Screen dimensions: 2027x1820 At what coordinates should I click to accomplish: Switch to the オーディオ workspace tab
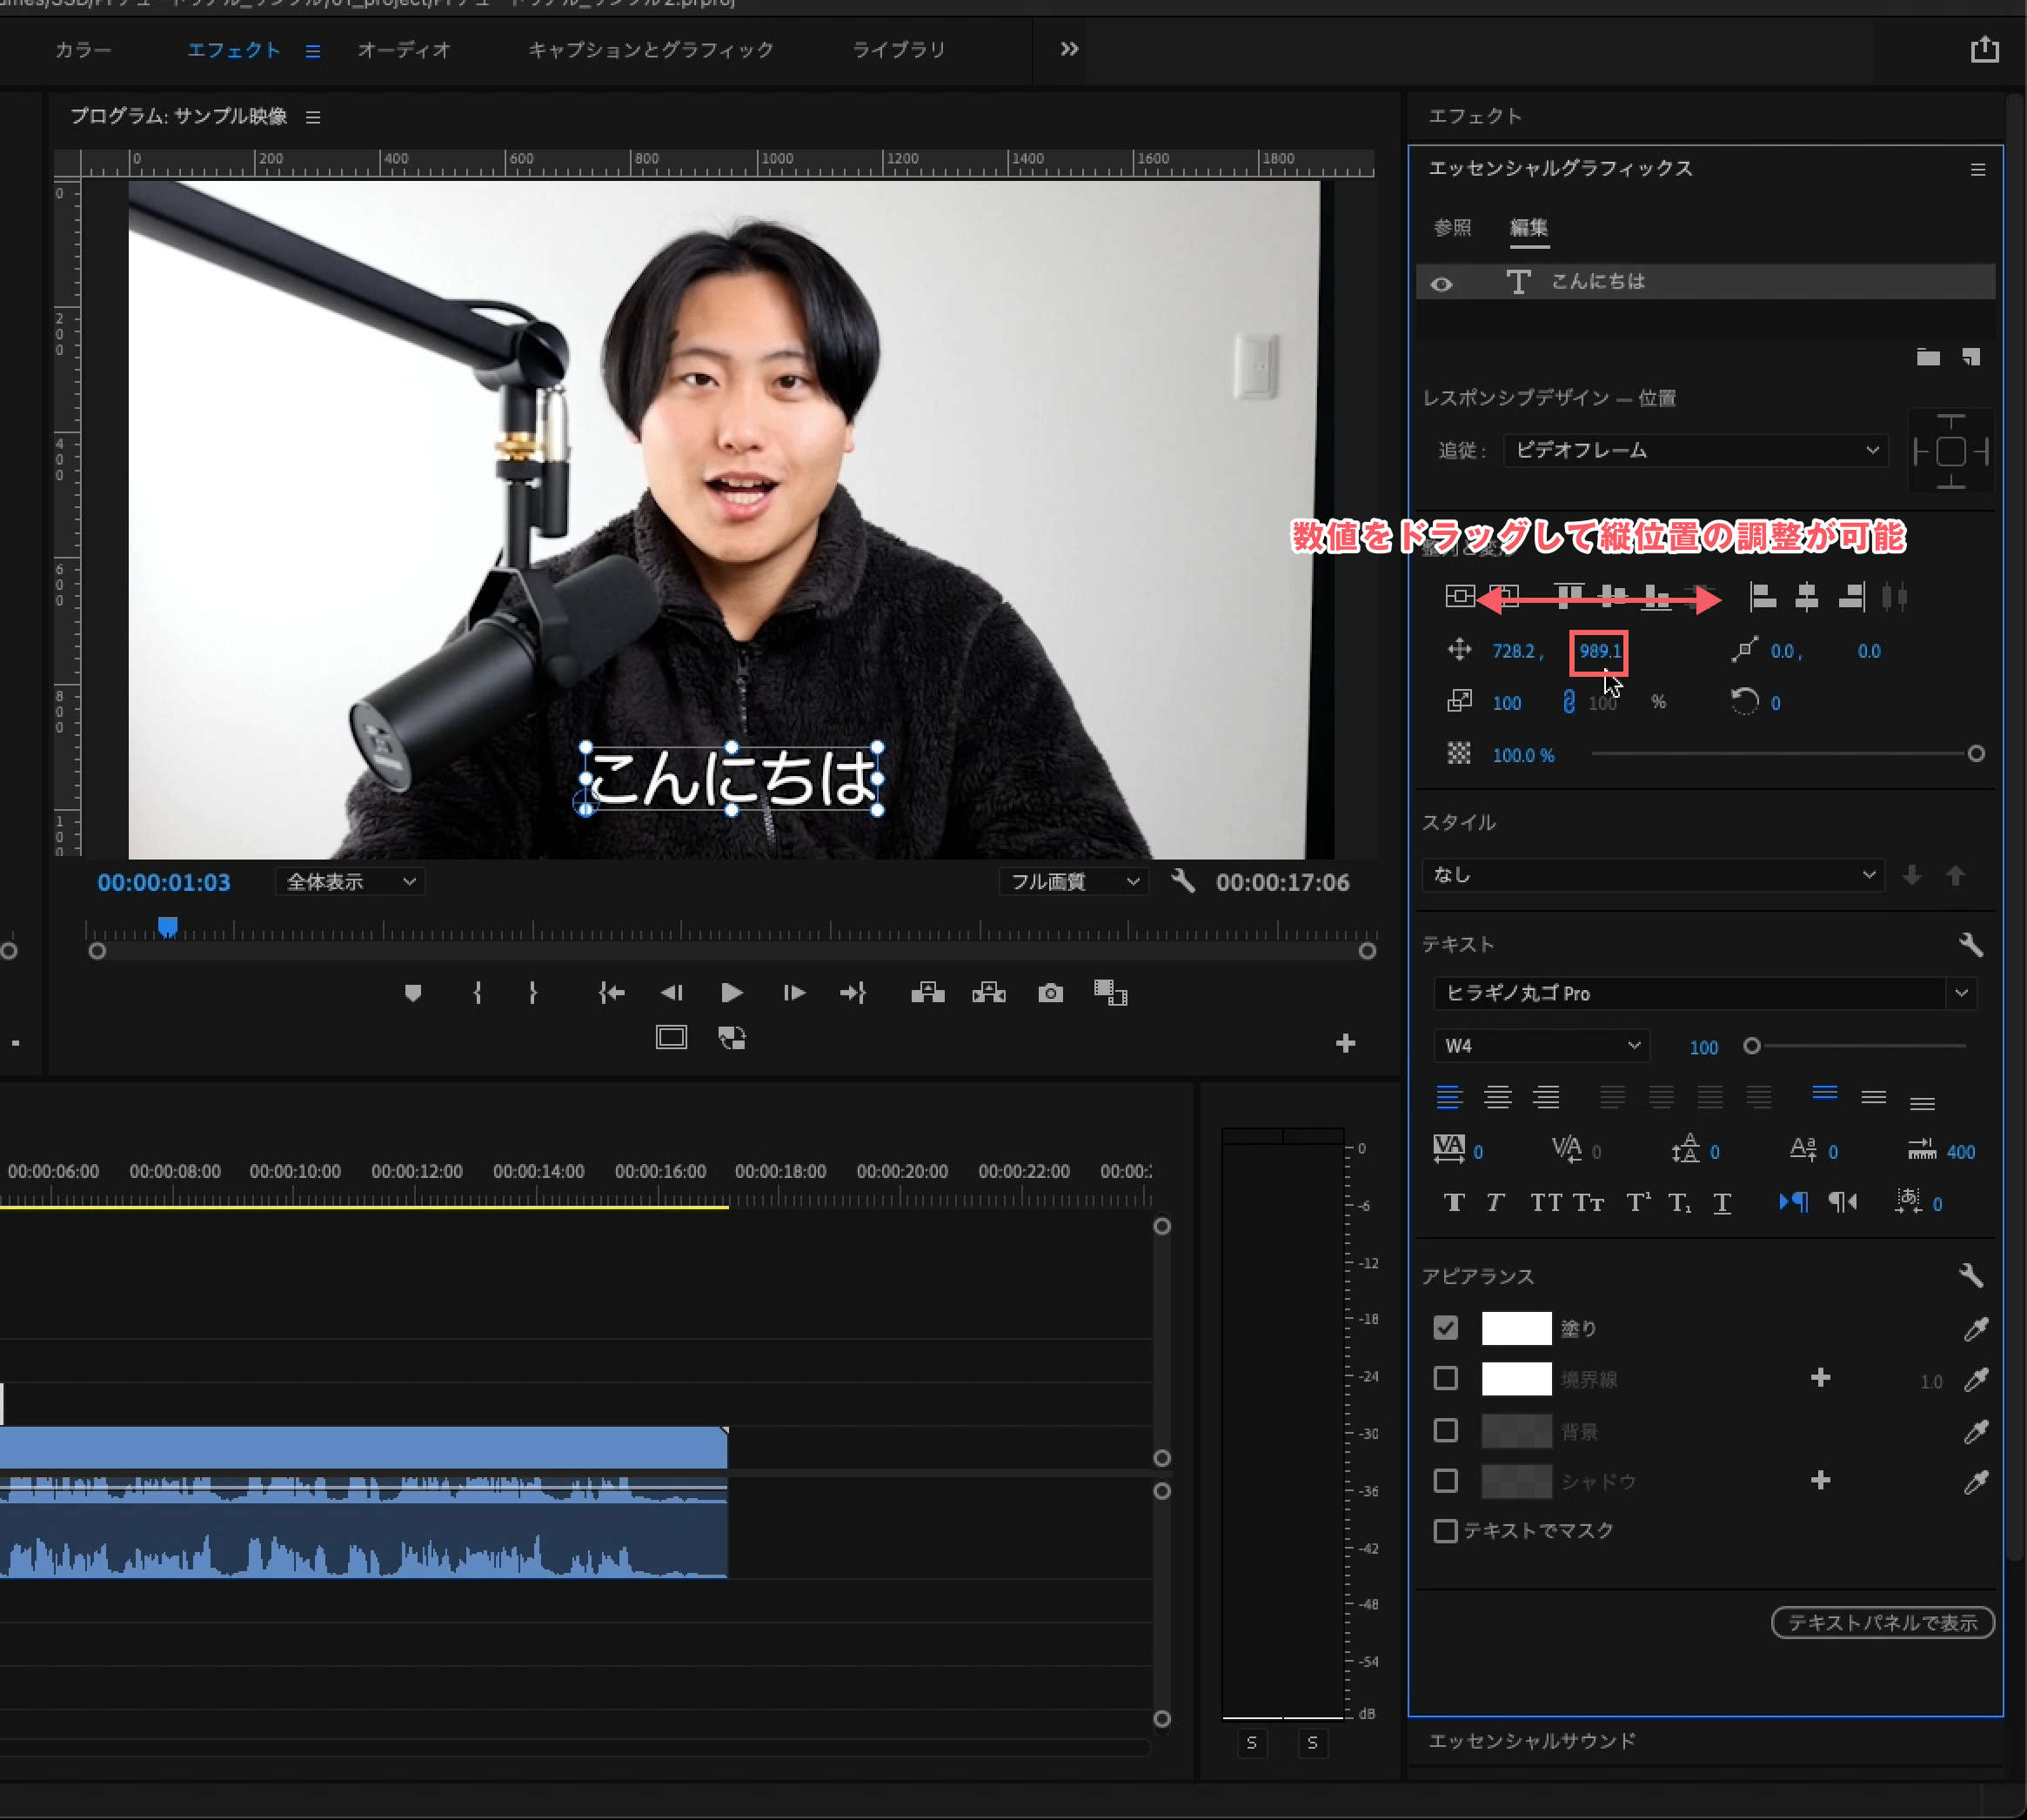[404, 49]
